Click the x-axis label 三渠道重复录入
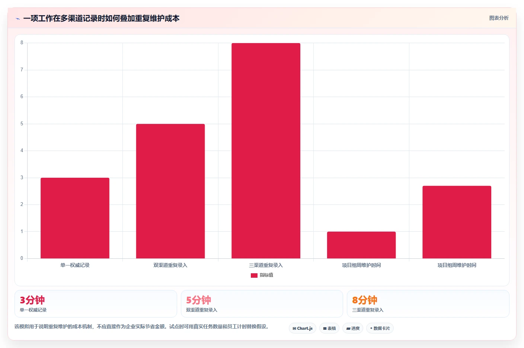 pos(266,265)
